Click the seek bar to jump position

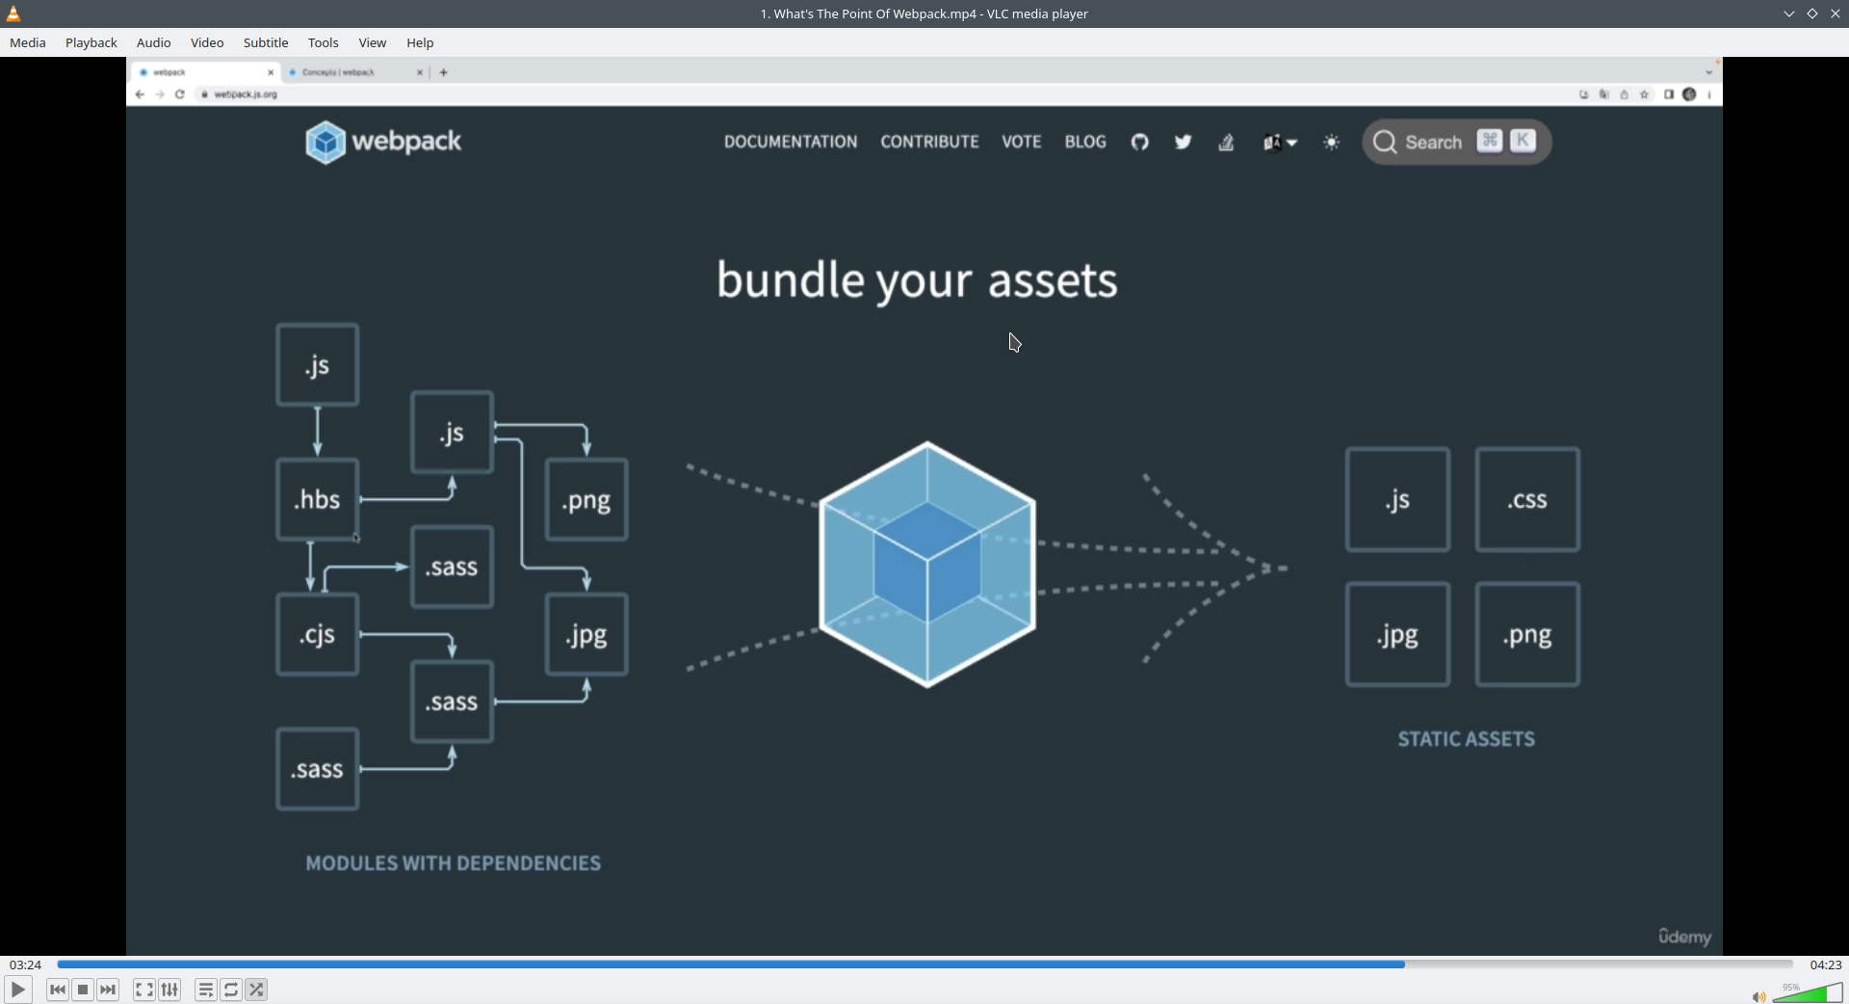click(x=924, y=964)
